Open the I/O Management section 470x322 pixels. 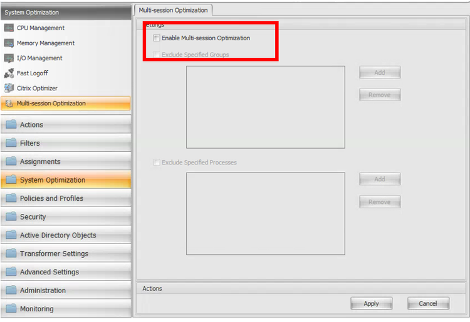pyautogui.click(x=66, y=58)
